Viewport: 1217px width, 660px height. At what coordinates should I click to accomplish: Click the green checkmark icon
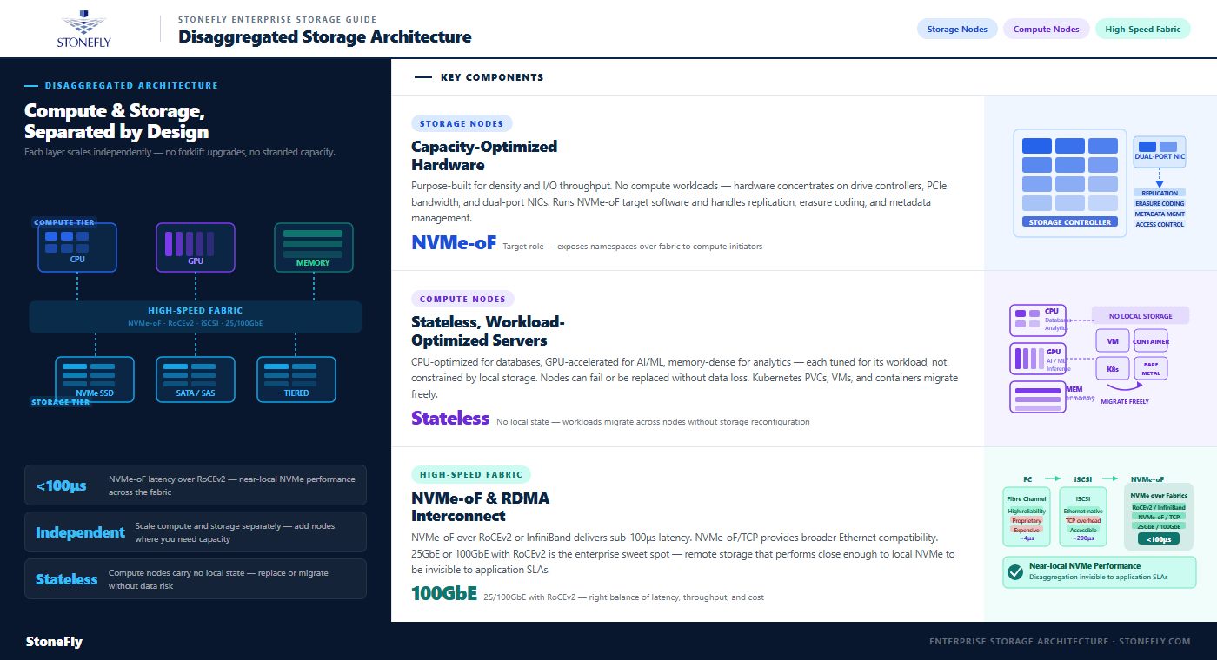[x=1014, y=572]
